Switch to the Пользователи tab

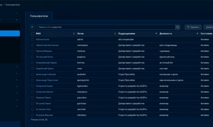pos(39,16)
